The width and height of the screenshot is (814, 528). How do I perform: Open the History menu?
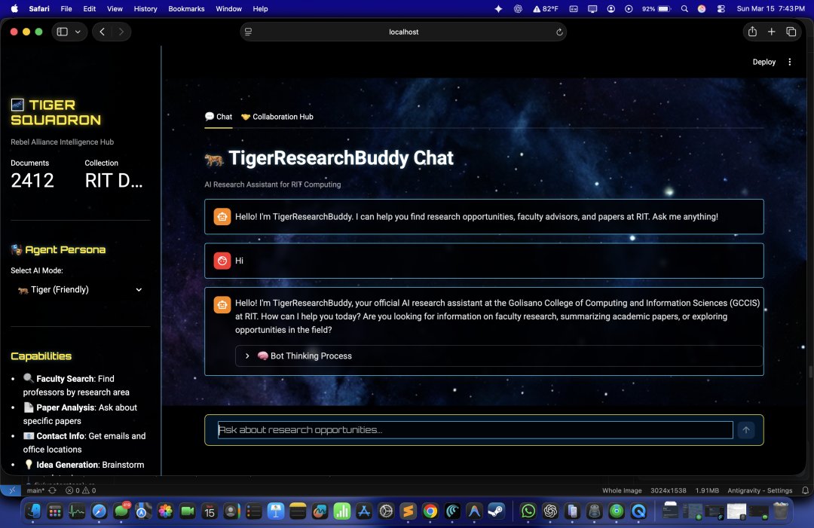(145, 9)
